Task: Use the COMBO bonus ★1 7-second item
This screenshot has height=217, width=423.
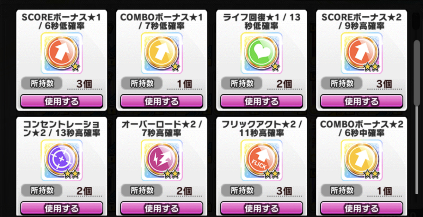Action: [161, 101]
